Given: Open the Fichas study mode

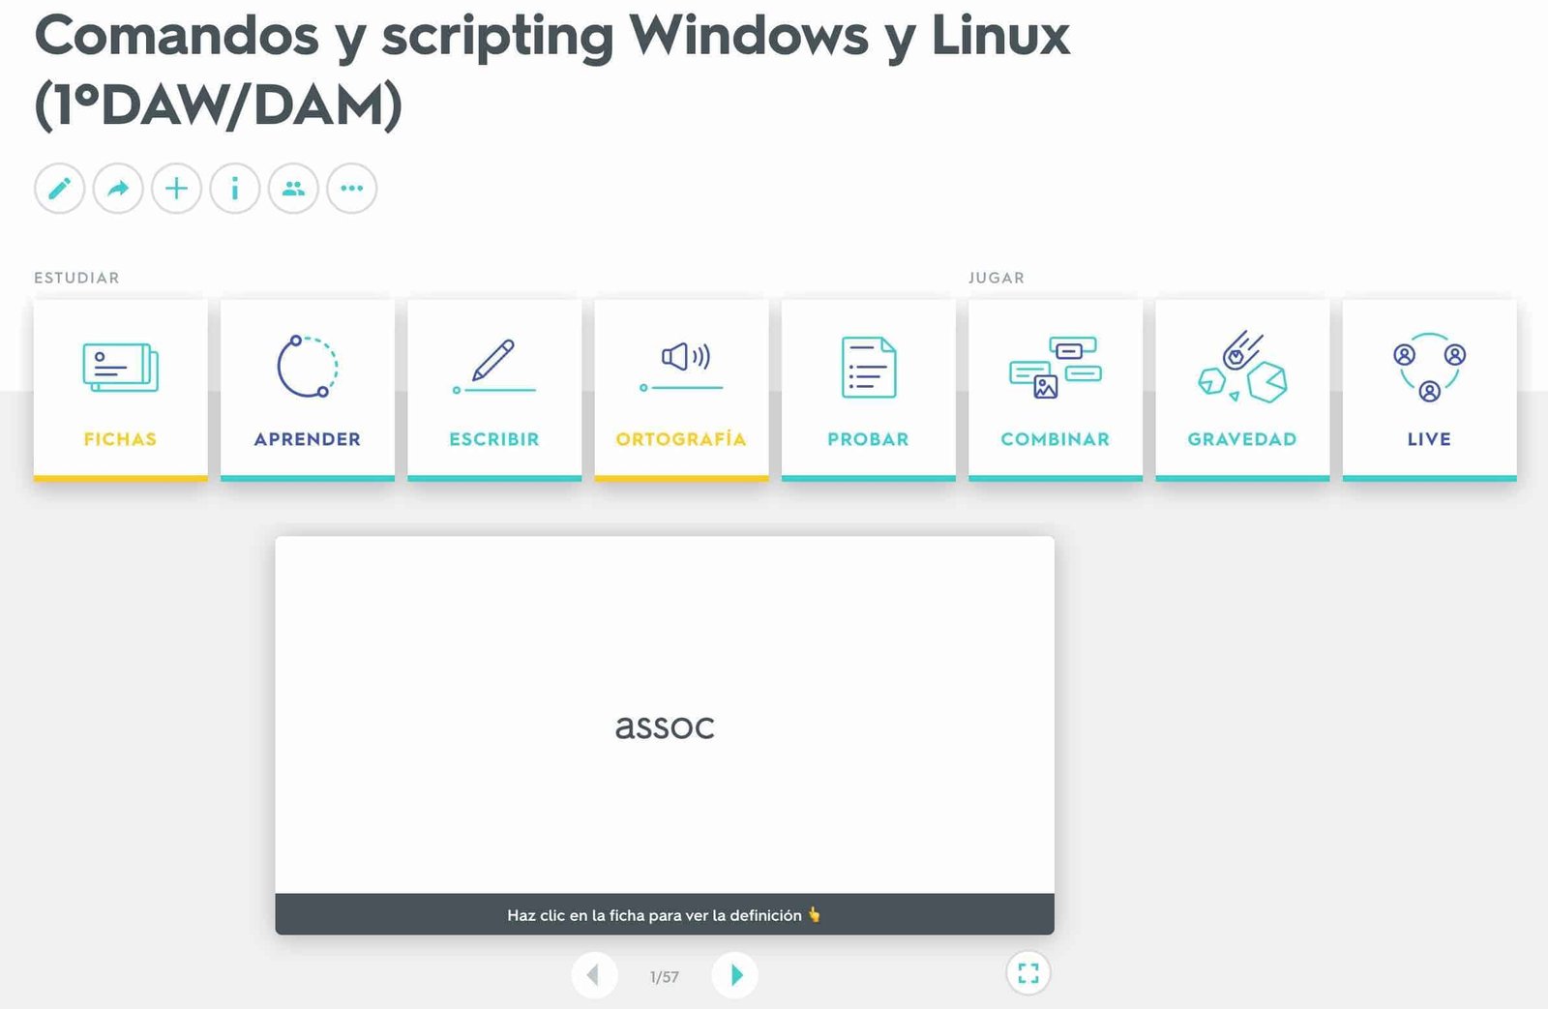Looking at the screenshot, I should [120, 390].
